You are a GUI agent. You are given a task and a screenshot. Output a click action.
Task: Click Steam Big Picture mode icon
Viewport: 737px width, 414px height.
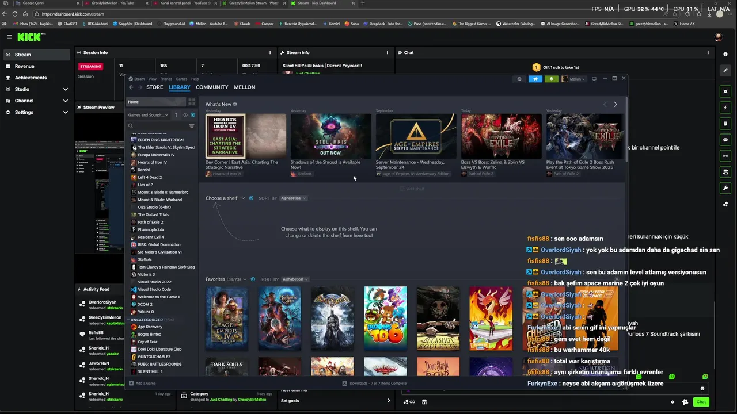[594, 79]
